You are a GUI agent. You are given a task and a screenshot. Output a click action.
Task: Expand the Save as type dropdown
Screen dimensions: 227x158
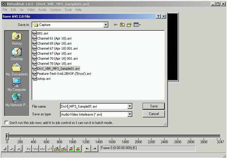pos(130,114)
